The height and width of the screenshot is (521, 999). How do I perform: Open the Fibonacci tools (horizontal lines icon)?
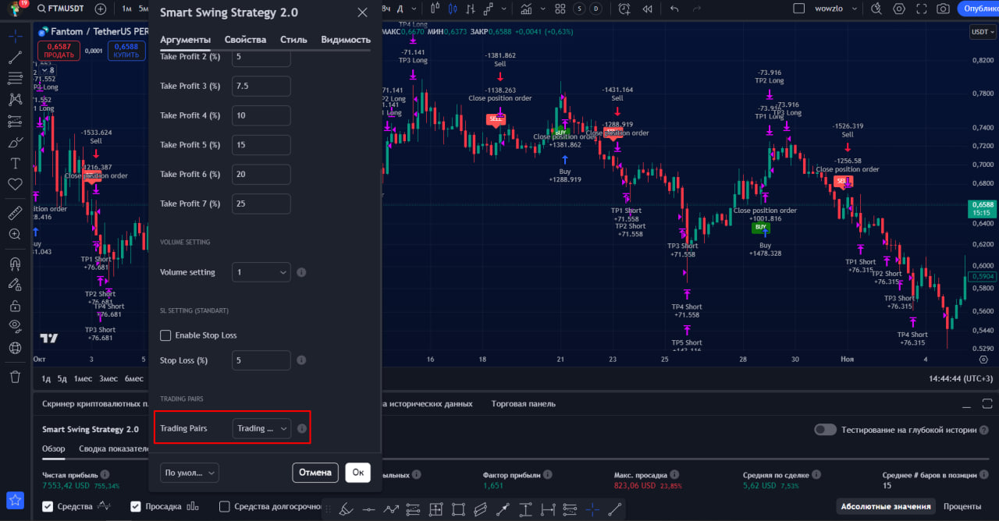tap(15, 78)
